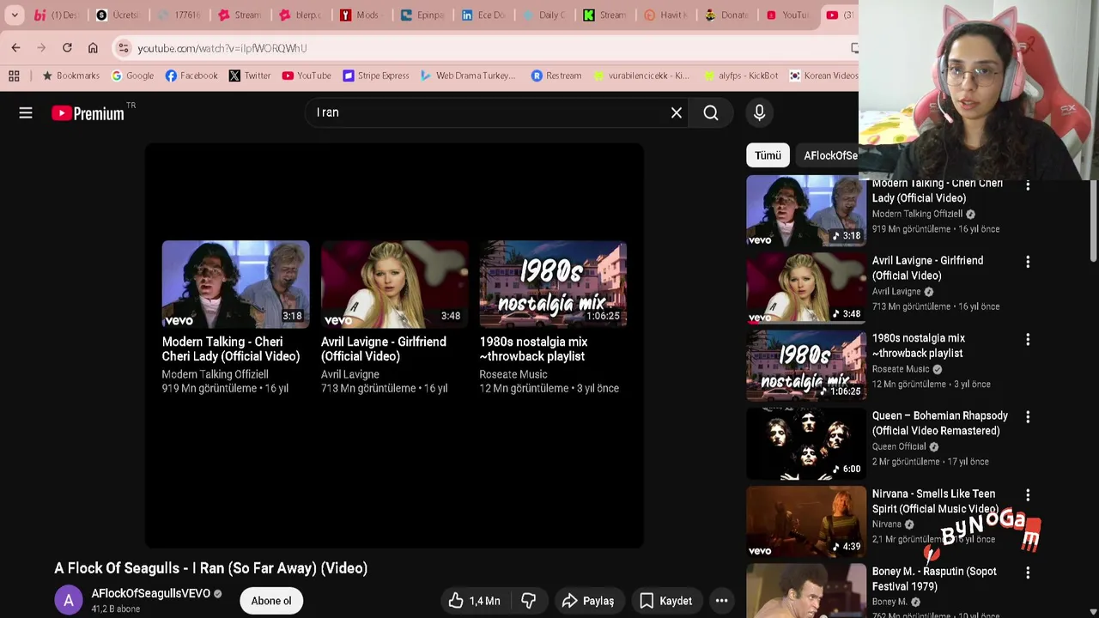
Task: Open the YouTube bookmark
Action: pos(307,76)
